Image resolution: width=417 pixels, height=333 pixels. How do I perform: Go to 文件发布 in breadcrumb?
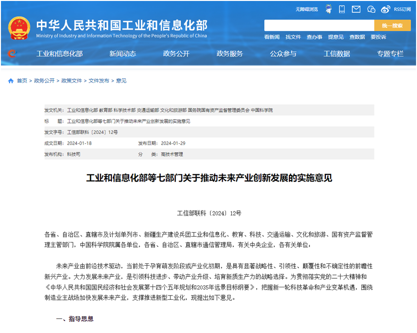[x=99, y=81]
